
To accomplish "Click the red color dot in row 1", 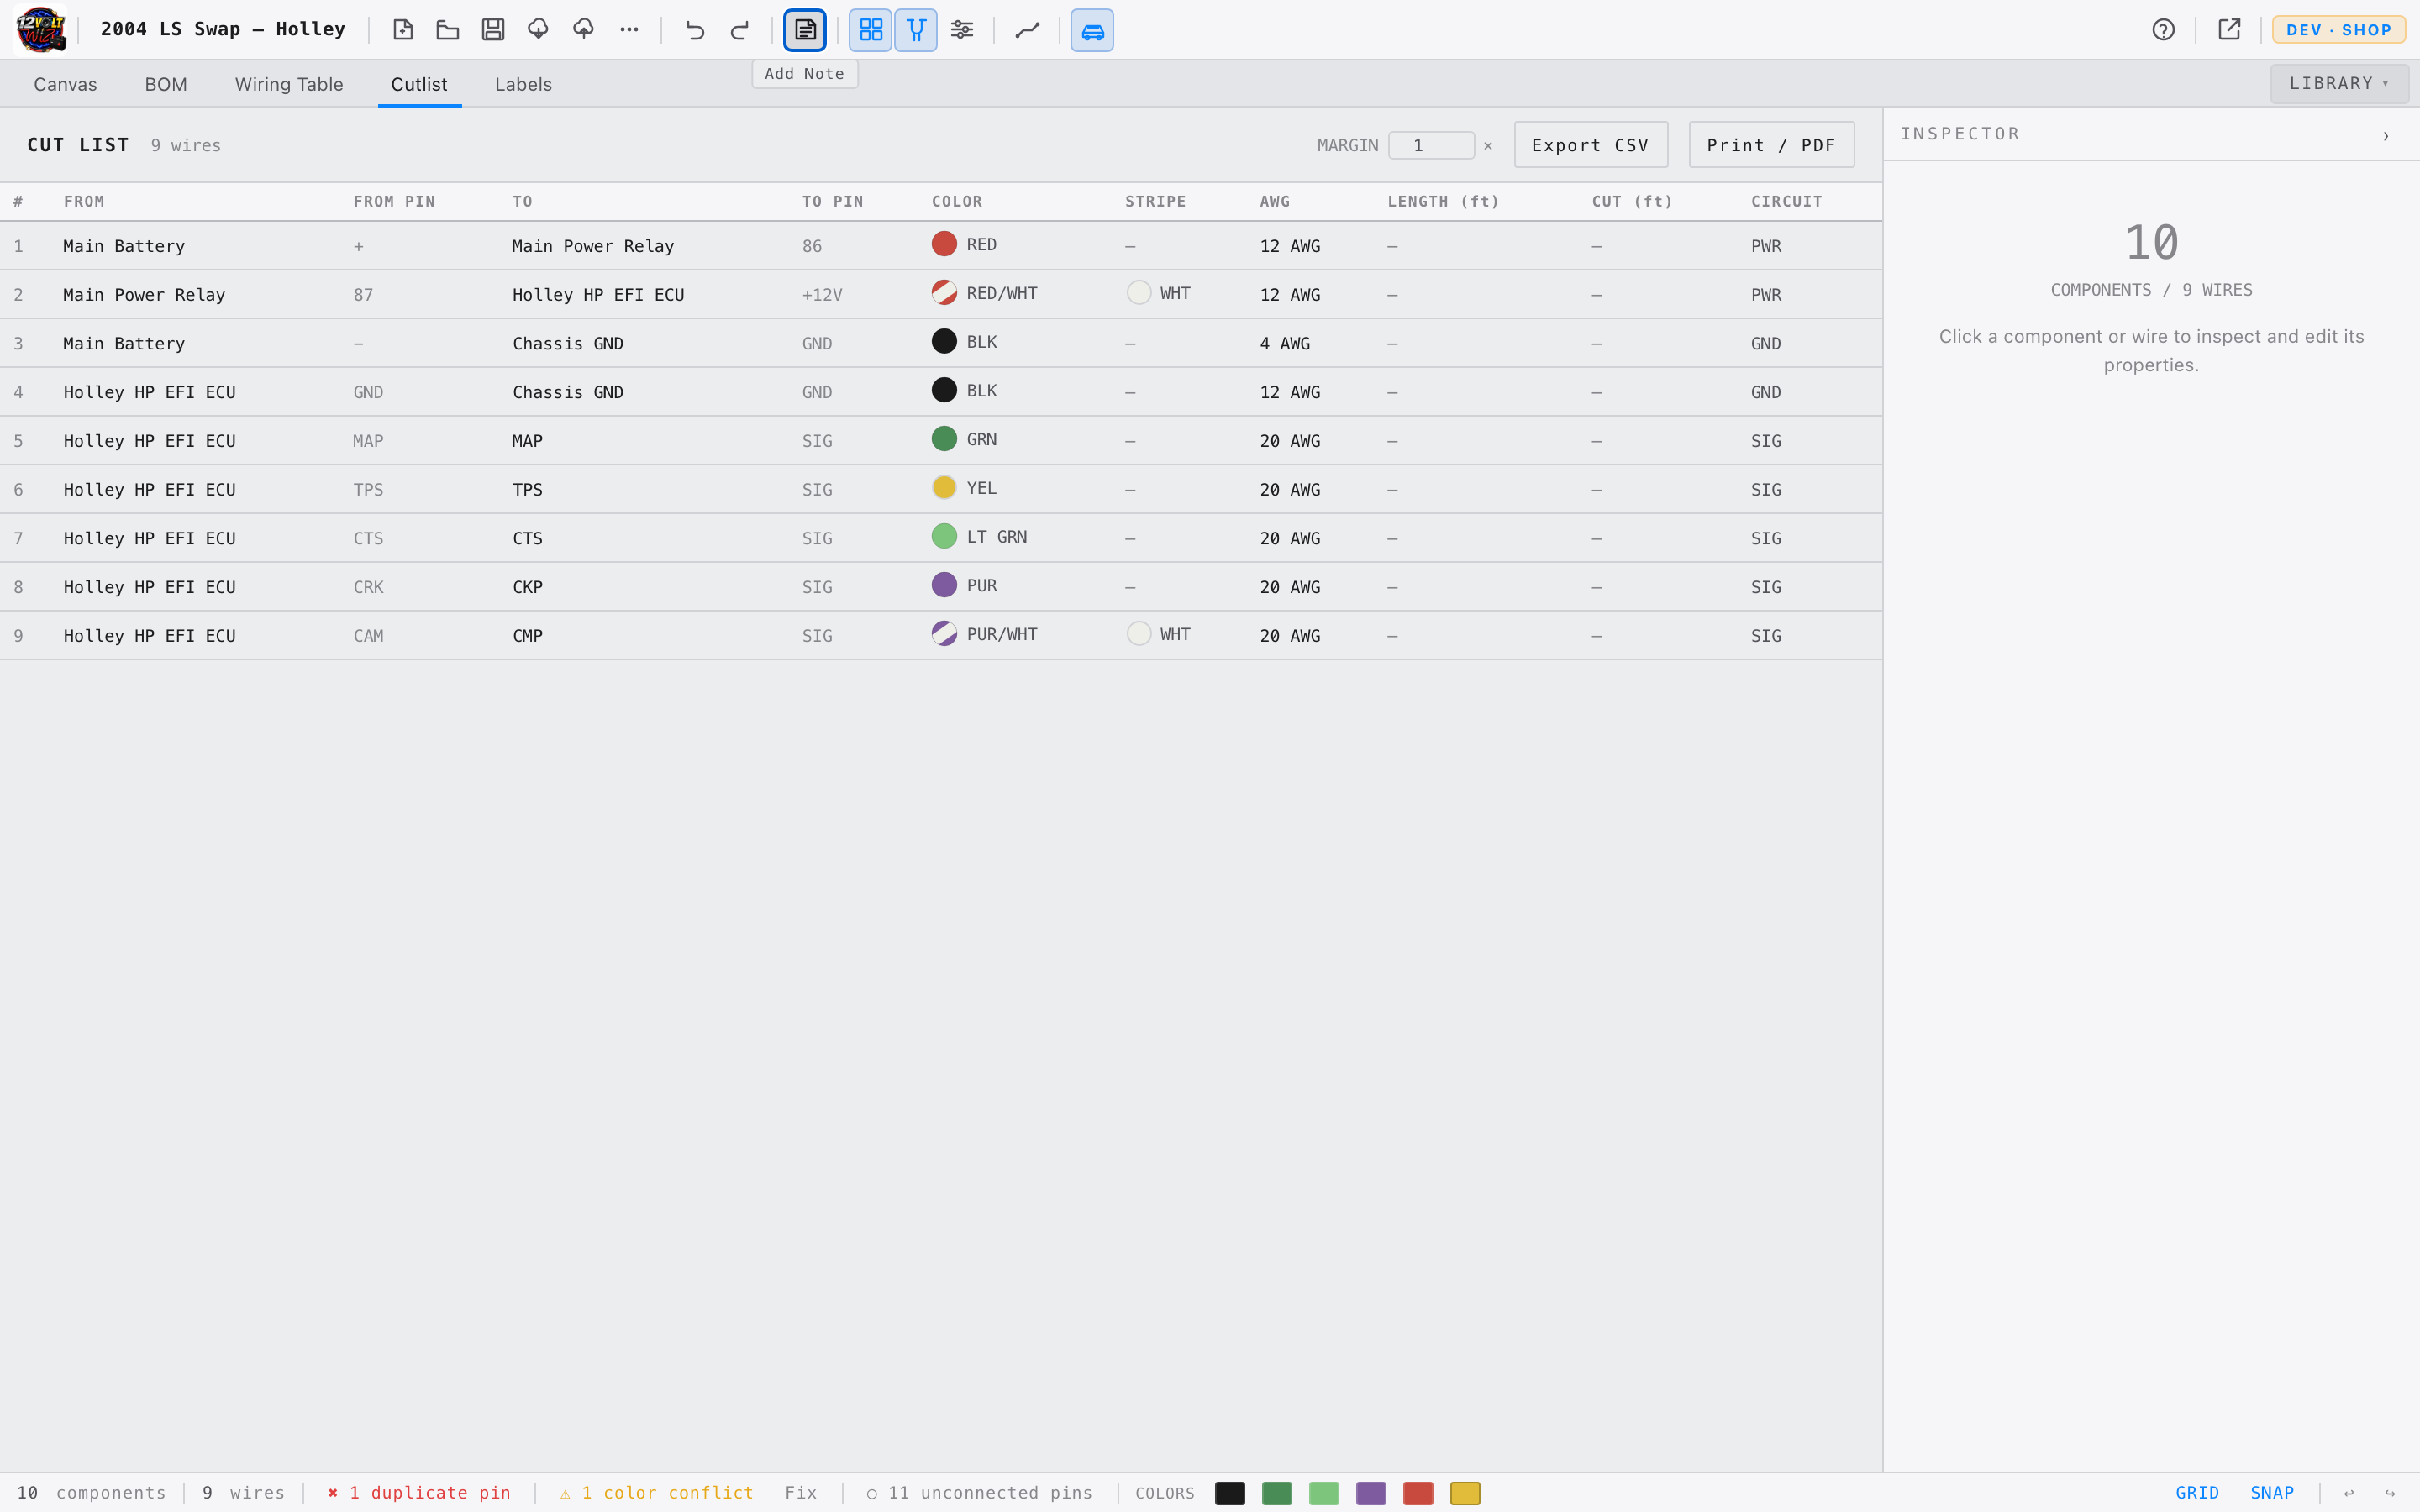I will tap(944, 244).
